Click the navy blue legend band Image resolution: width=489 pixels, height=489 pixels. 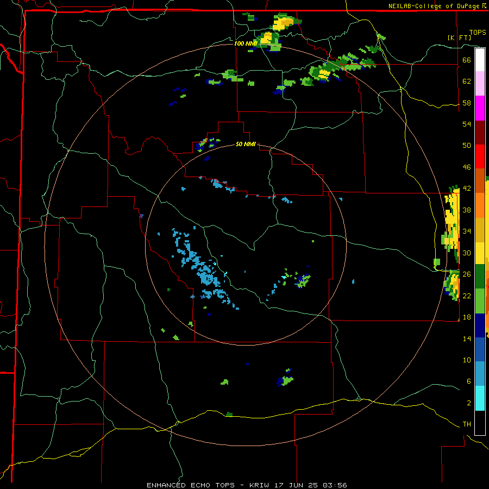click(x=480, y=325)
